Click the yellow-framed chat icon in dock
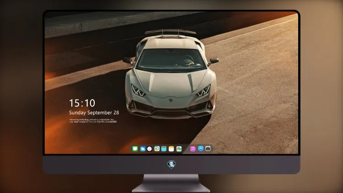The width and height of the screenshot is (343, 193). pos(157,149)
